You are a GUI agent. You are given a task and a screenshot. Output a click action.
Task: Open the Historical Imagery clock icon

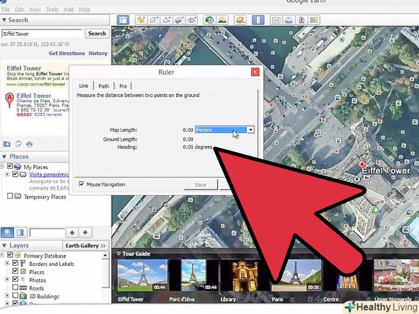tap(209, 20)
